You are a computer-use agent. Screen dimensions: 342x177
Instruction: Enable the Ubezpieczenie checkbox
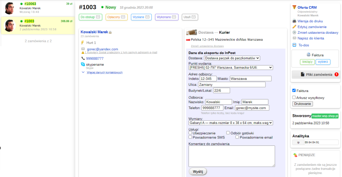pos(190,133)
